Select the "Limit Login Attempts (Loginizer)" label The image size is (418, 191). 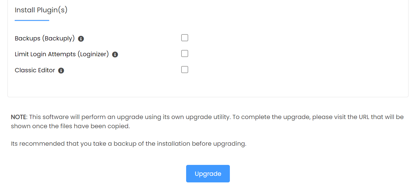pos(62,54)
